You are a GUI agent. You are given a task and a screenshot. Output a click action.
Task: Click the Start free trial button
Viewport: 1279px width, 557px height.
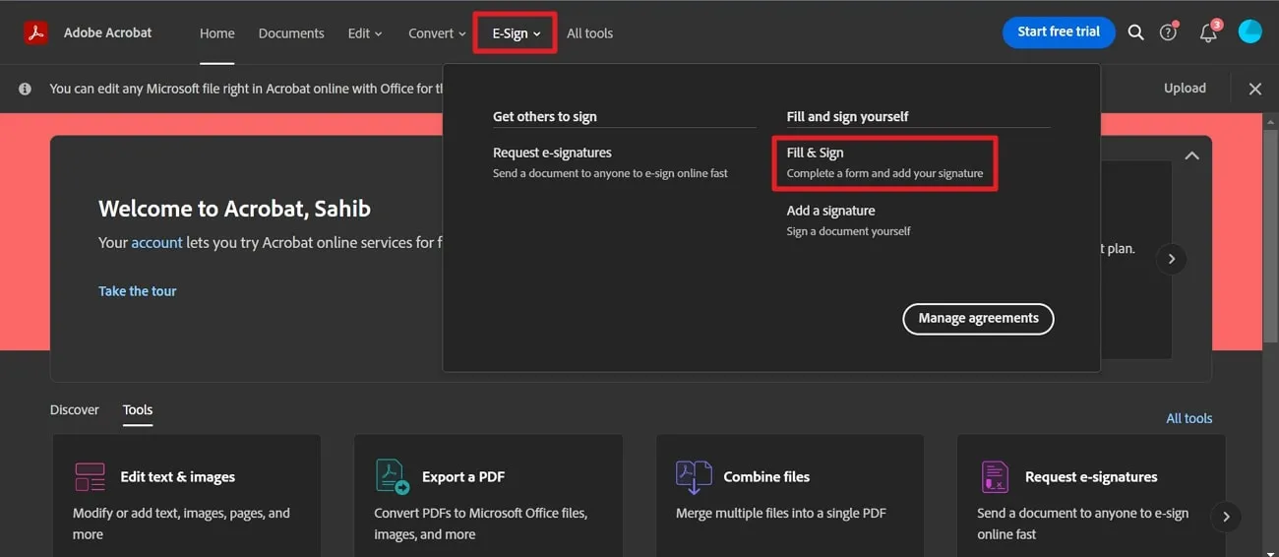pyautogui.click(x=1059, y=31)
